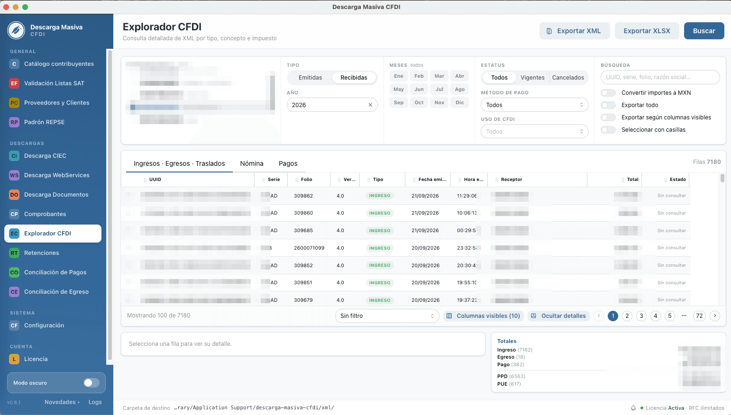
Task: Switch to the Nómina tab
Action: (x=252, y=163)
